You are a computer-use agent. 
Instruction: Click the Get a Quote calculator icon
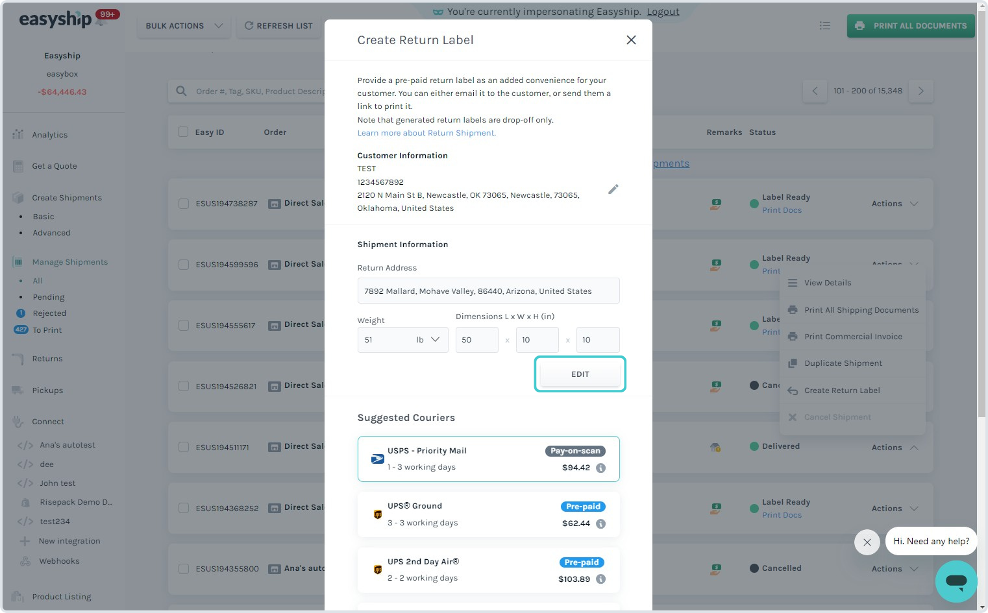[18, 166]
